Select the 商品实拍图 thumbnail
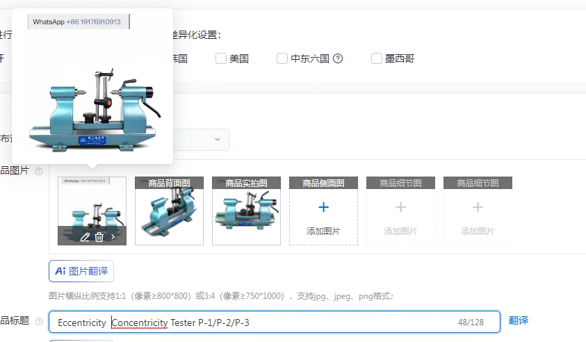 (246, 211)
